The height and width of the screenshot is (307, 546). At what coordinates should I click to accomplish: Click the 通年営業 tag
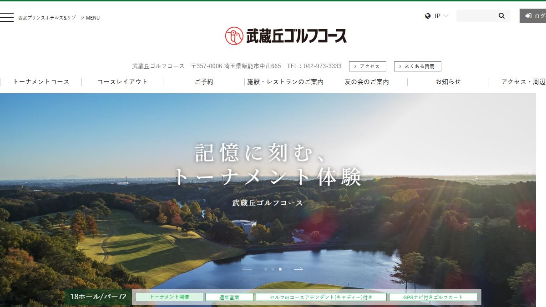[x=229, y=297]
